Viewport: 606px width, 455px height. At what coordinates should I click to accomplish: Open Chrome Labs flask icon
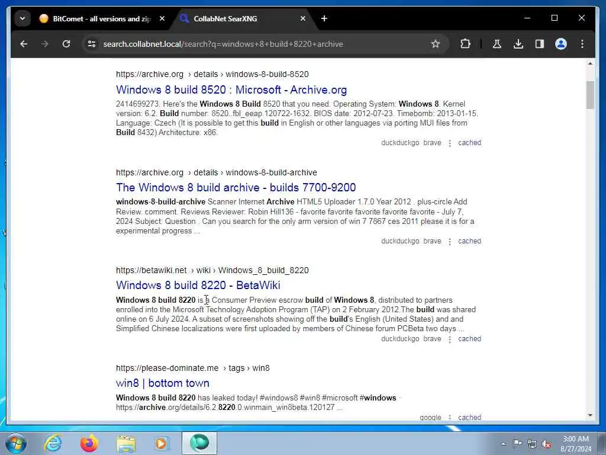[497, 44]
